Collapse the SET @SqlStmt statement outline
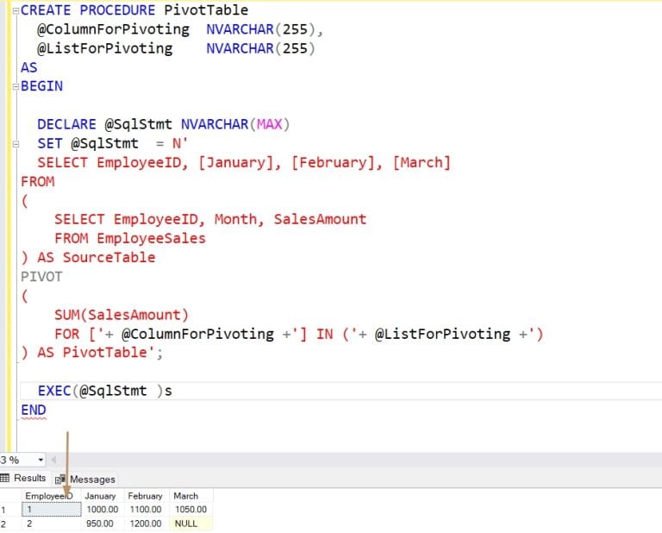Screen dimensions: 662x533 16,144
